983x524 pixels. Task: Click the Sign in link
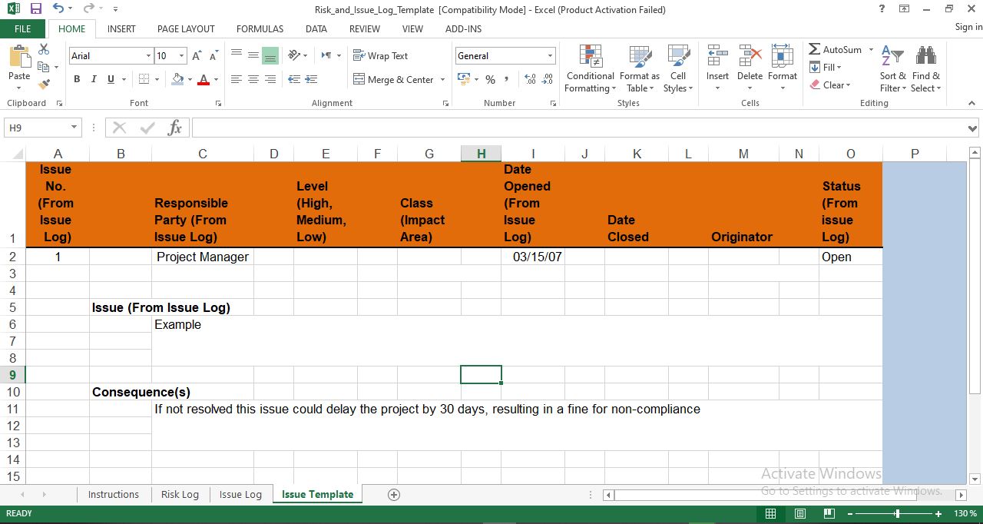pyautogui.click(x=966, y=27)
